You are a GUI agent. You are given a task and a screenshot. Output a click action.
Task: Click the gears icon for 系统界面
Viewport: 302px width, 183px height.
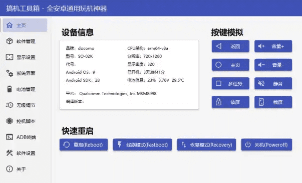coord(10,73)
